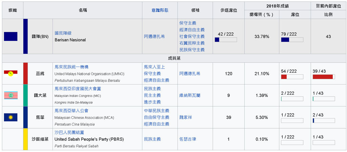Open the 魏家祥 leader link
This screenshot has height=152, width=347.
[x=185, y=117]
